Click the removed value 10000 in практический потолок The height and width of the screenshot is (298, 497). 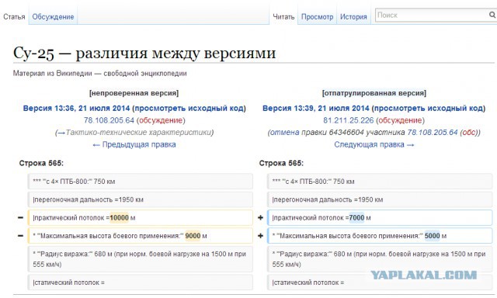119,218
